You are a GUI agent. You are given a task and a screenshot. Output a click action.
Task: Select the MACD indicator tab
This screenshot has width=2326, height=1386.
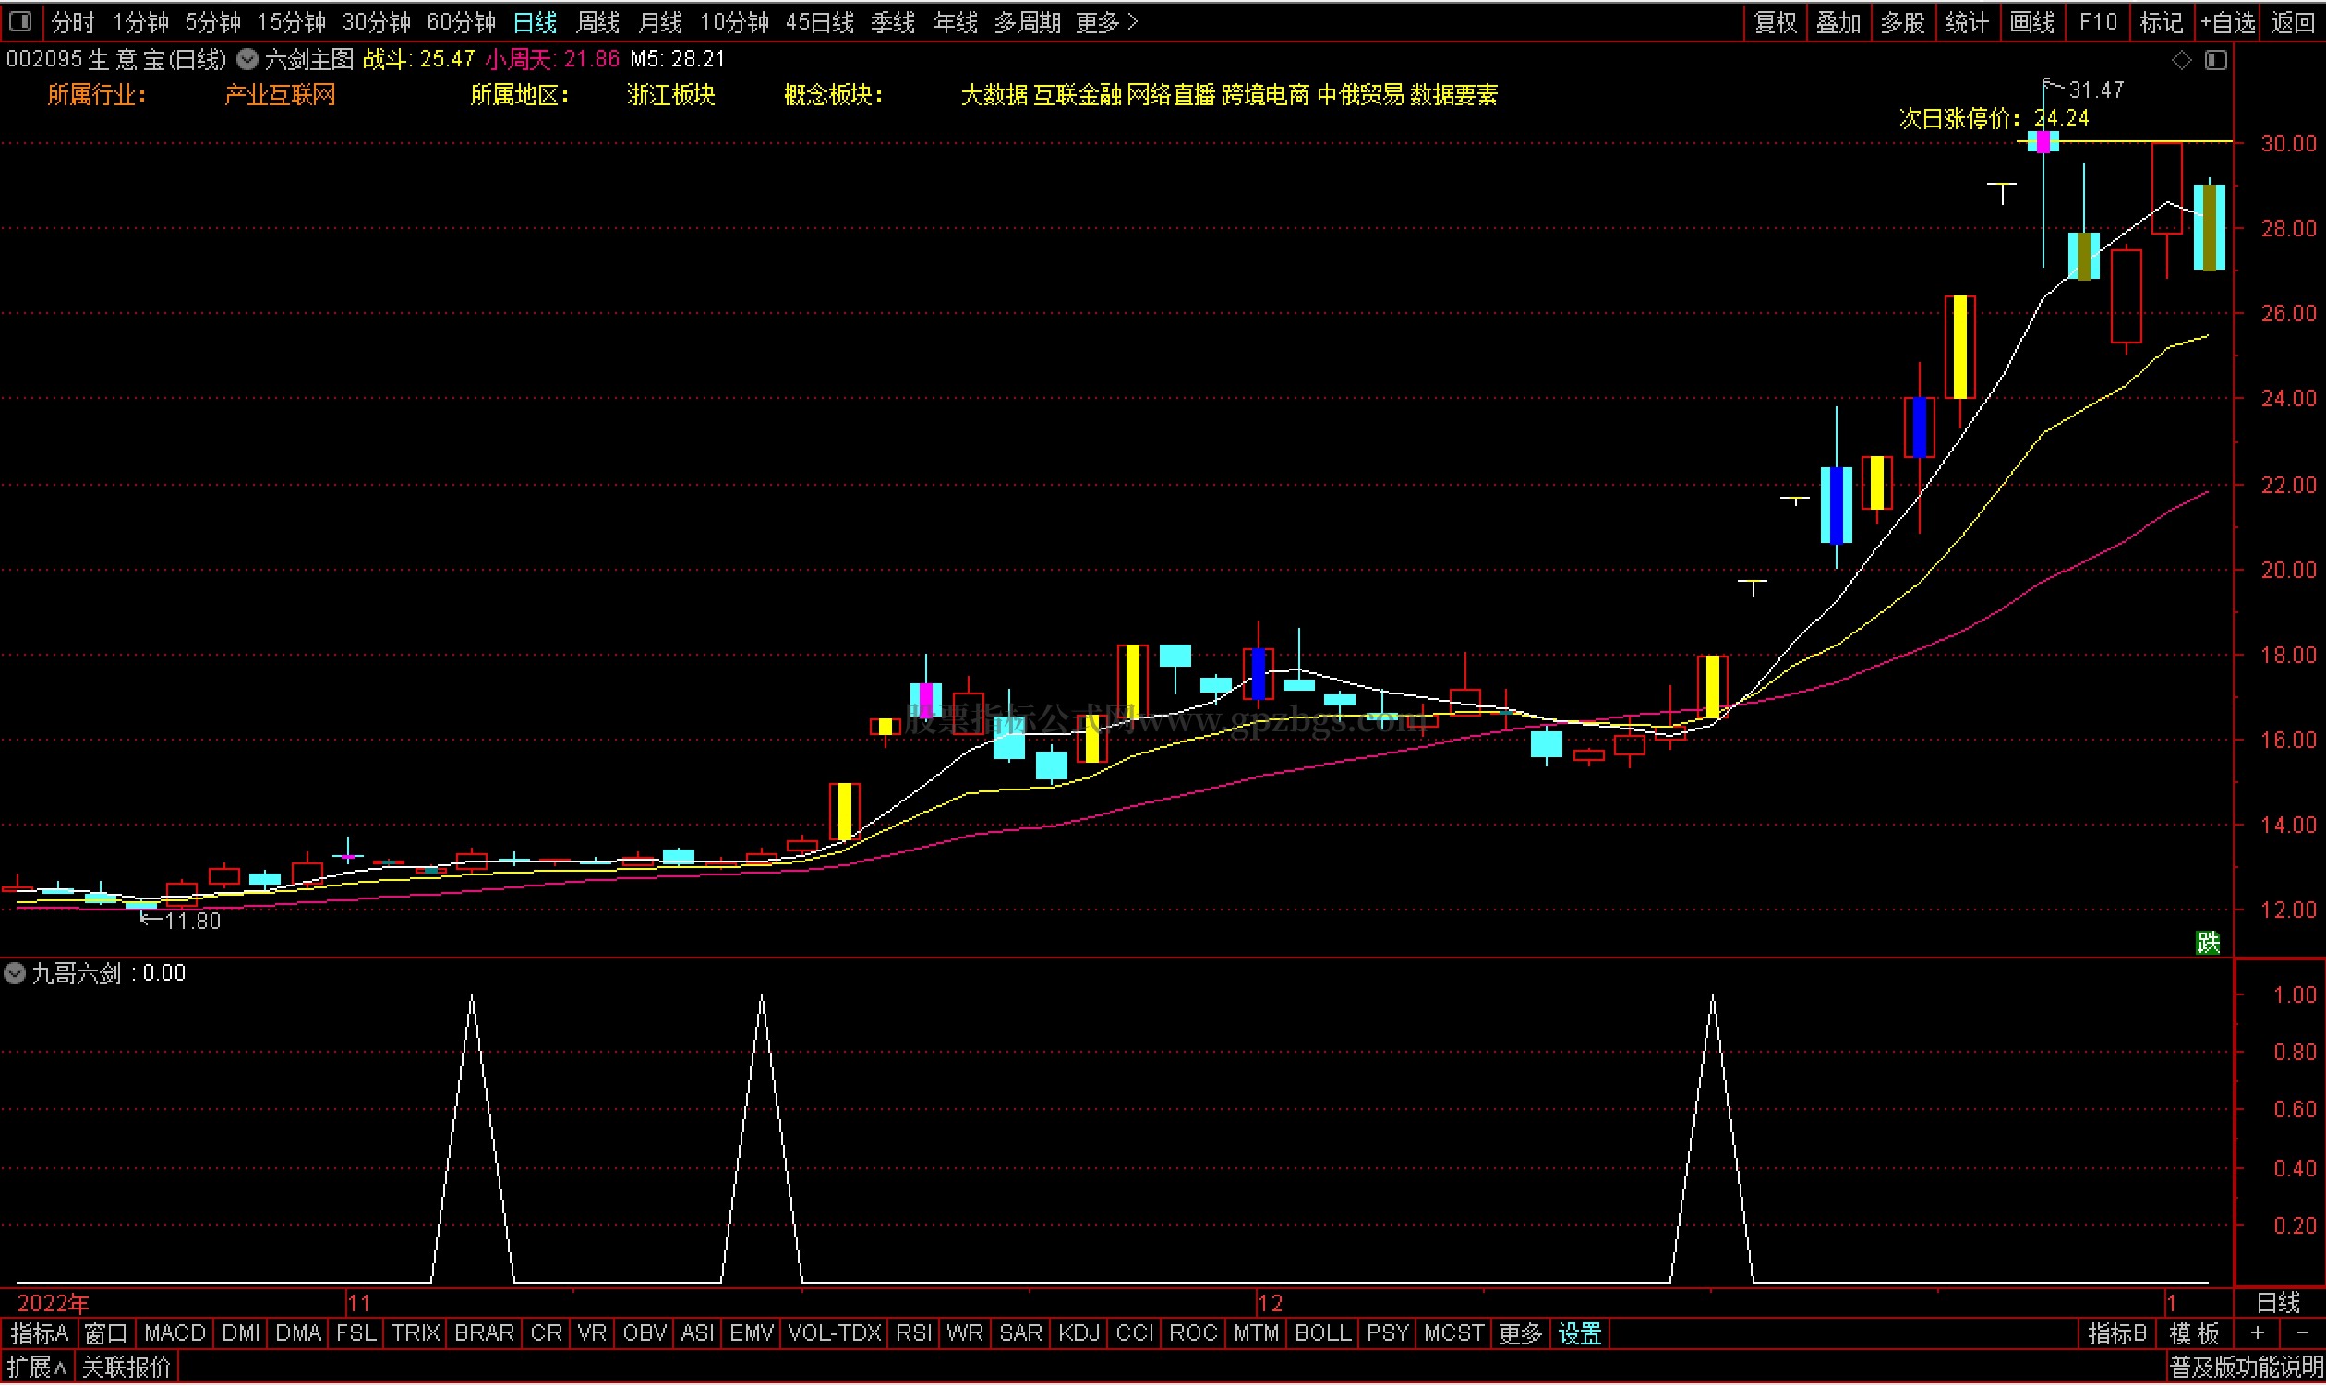click(x=175, y=1333)
